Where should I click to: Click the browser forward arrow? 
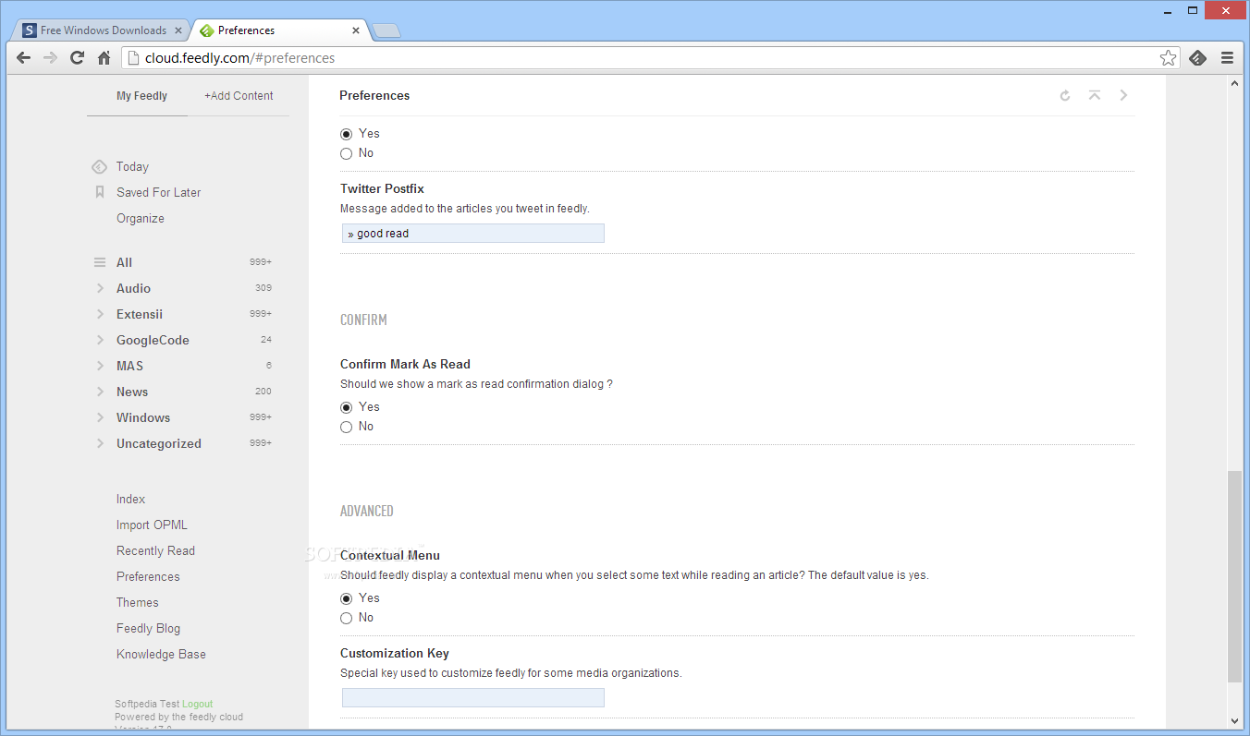(x=51, y=57)
